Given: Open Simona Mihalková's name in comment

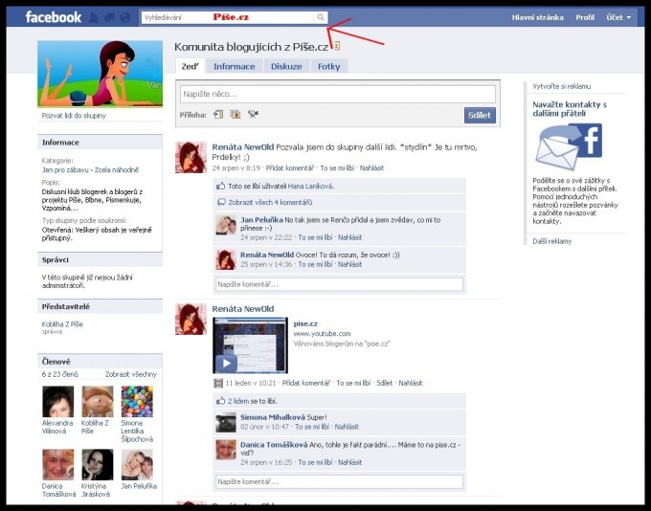Looking at the screenshot, I should [273, 417].
